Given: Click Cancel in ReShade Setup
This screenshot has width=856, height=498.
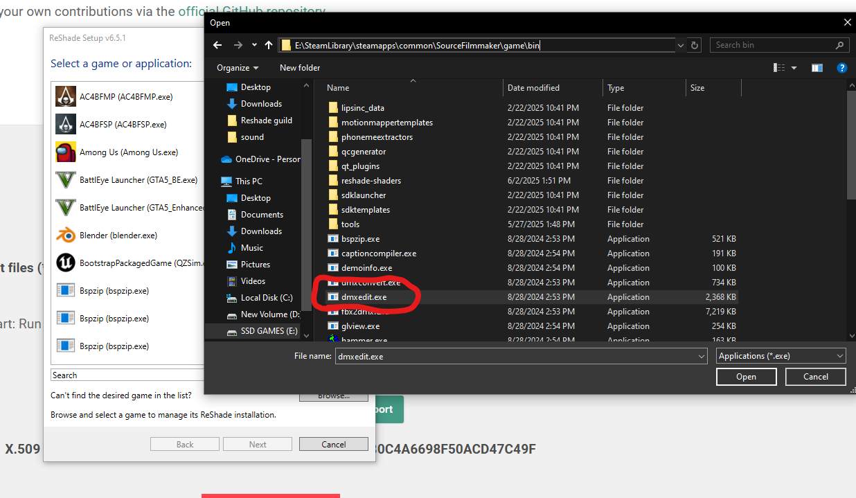Looking at the screenshot, I should [x=333, y=444].
